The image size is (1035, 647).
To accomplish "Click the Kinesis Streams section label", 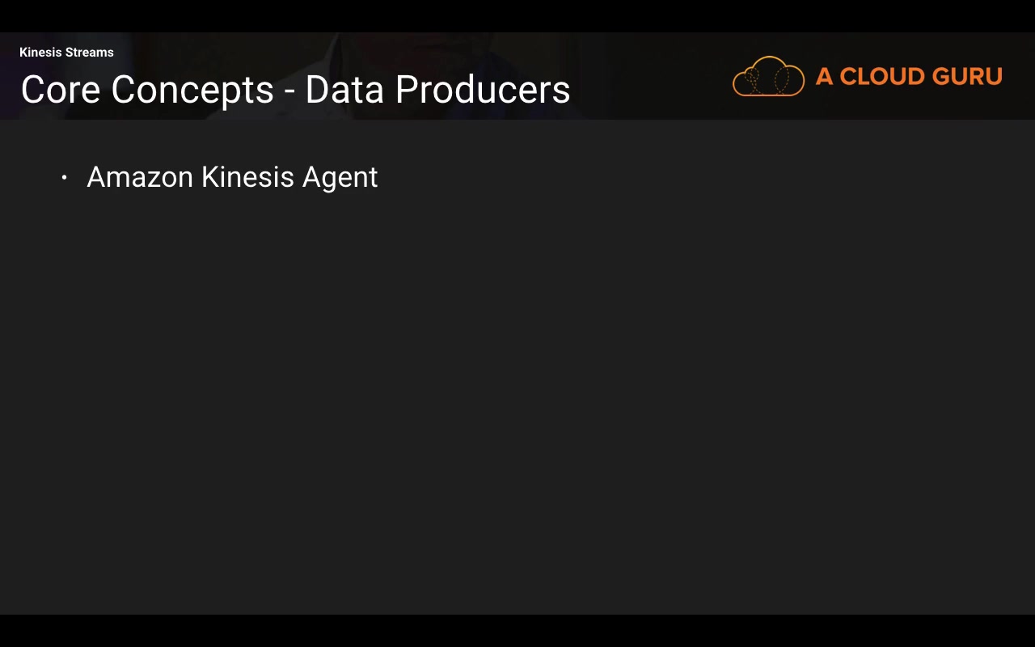I will [x=66, y=53].
